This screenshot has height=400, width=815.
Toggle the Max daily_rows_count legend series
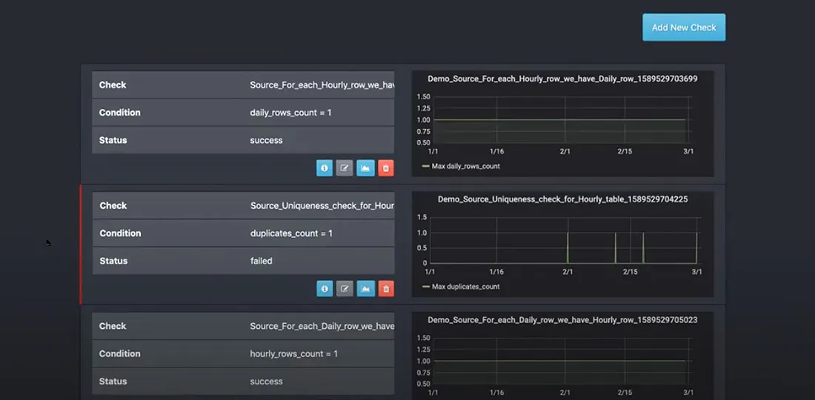(x=465, y=167)
